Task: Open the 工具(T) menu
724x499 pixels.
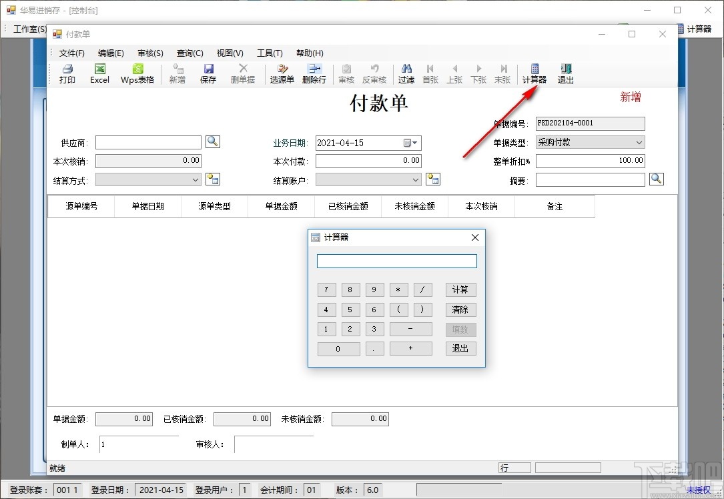Action: (x=270, y=53)
